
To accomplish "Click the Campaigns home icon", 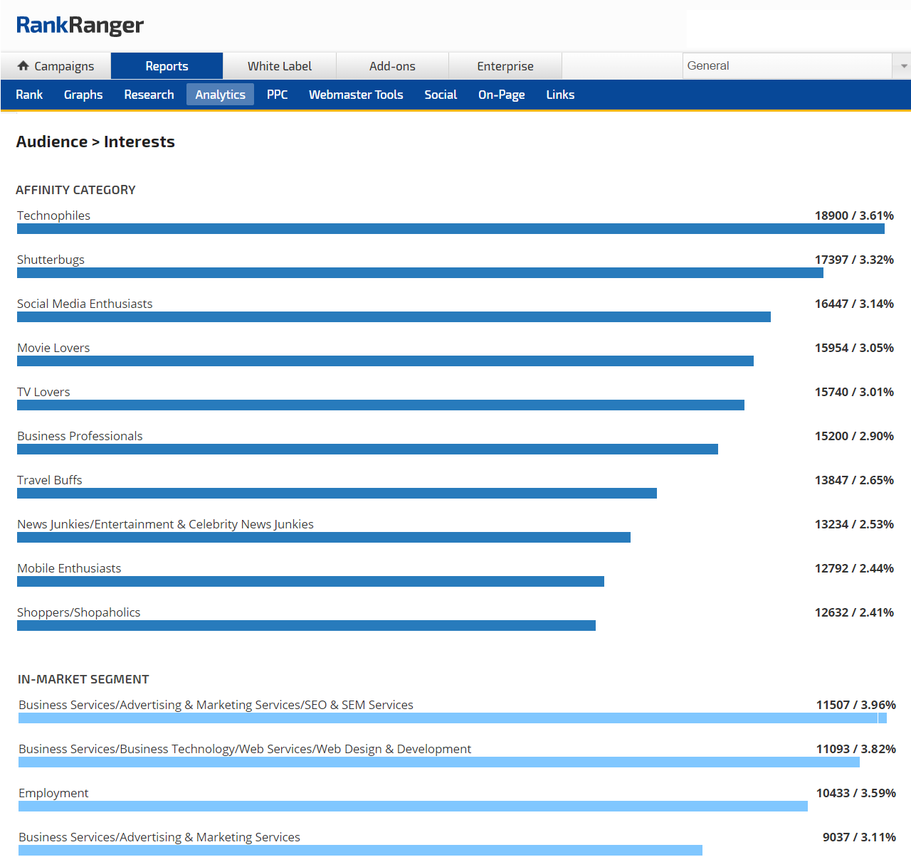I will pyautogui.click(x=23, y=65).
